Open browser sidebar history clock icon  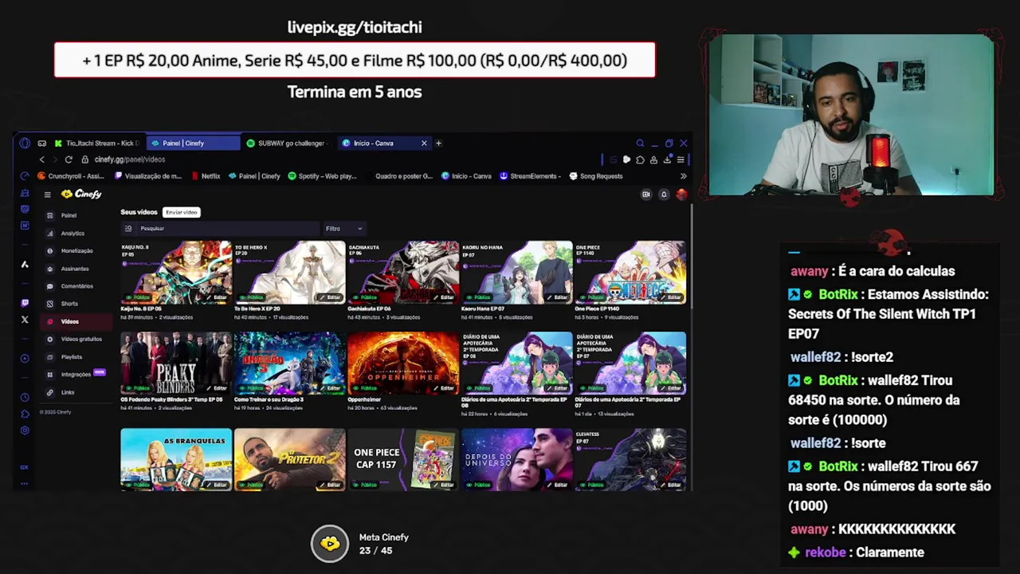point(25,397)
